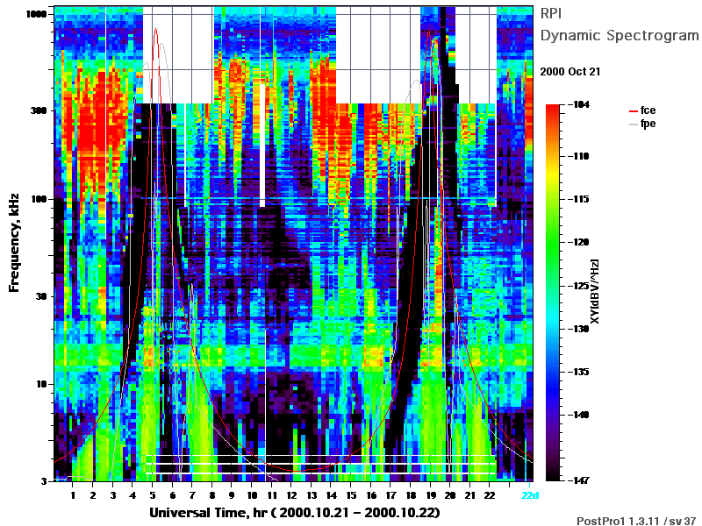Screen dimensions: 702x526
Task: Click the Frequency, kHz axis title
Action: click(x=14, y=243)
